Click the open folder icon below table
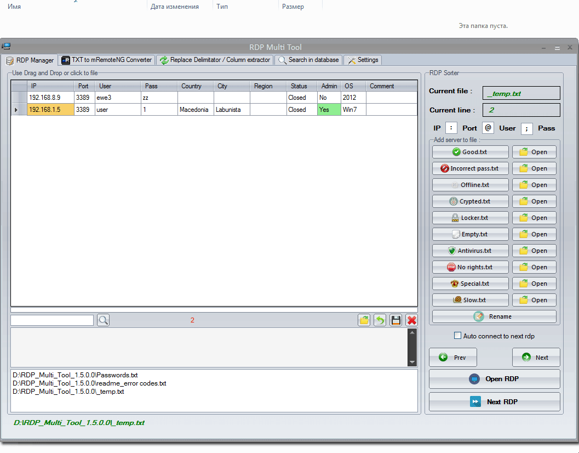The width and height of the screenshot is (579, 453). (364, 320)
